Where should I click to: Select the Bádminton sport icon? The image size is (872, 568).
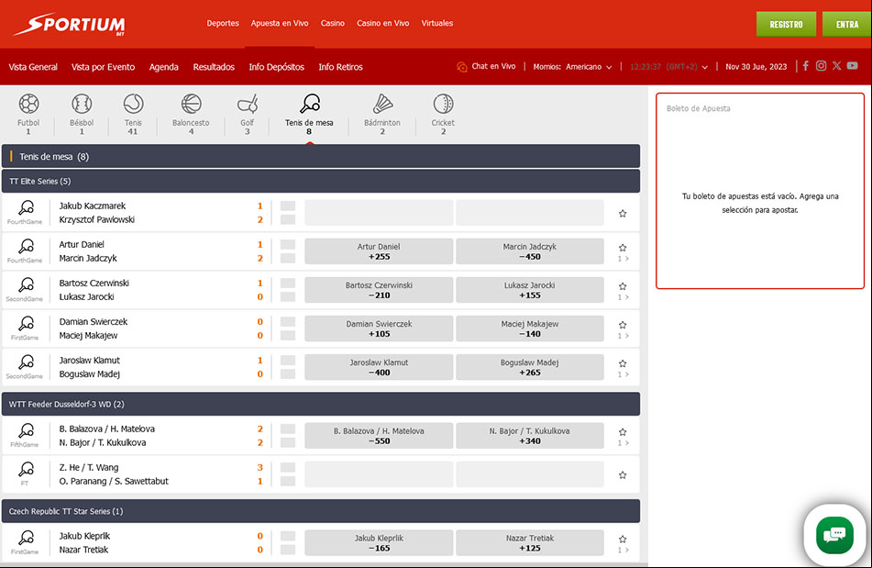click(x=382, y=104)
